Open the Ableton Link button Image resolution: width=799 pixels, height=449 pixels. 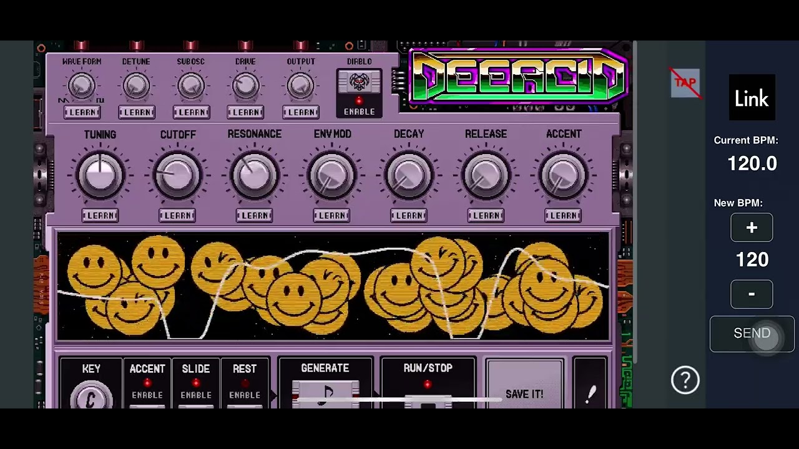coord(752,97)
